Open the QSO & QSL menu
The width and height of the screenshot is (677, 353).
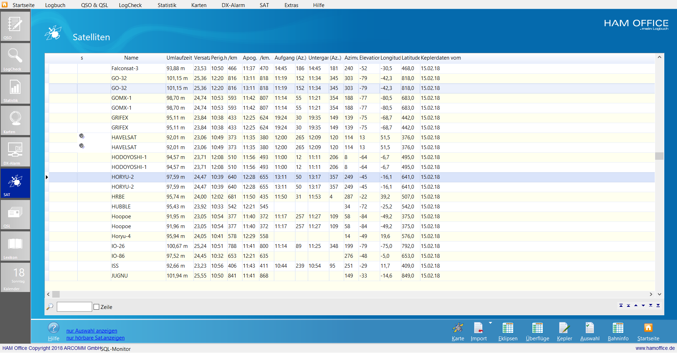coord(95,5)
